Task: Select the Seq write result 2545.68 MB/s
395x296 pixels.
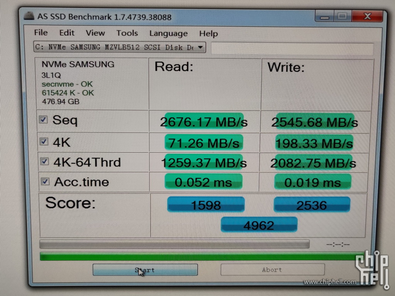Action: (315, 122)
